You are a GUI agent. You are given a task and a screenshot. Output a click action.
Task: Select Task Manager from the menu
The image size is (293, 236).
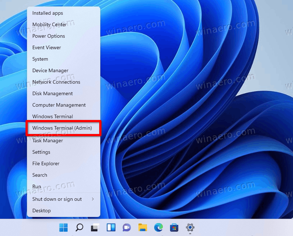64,140
